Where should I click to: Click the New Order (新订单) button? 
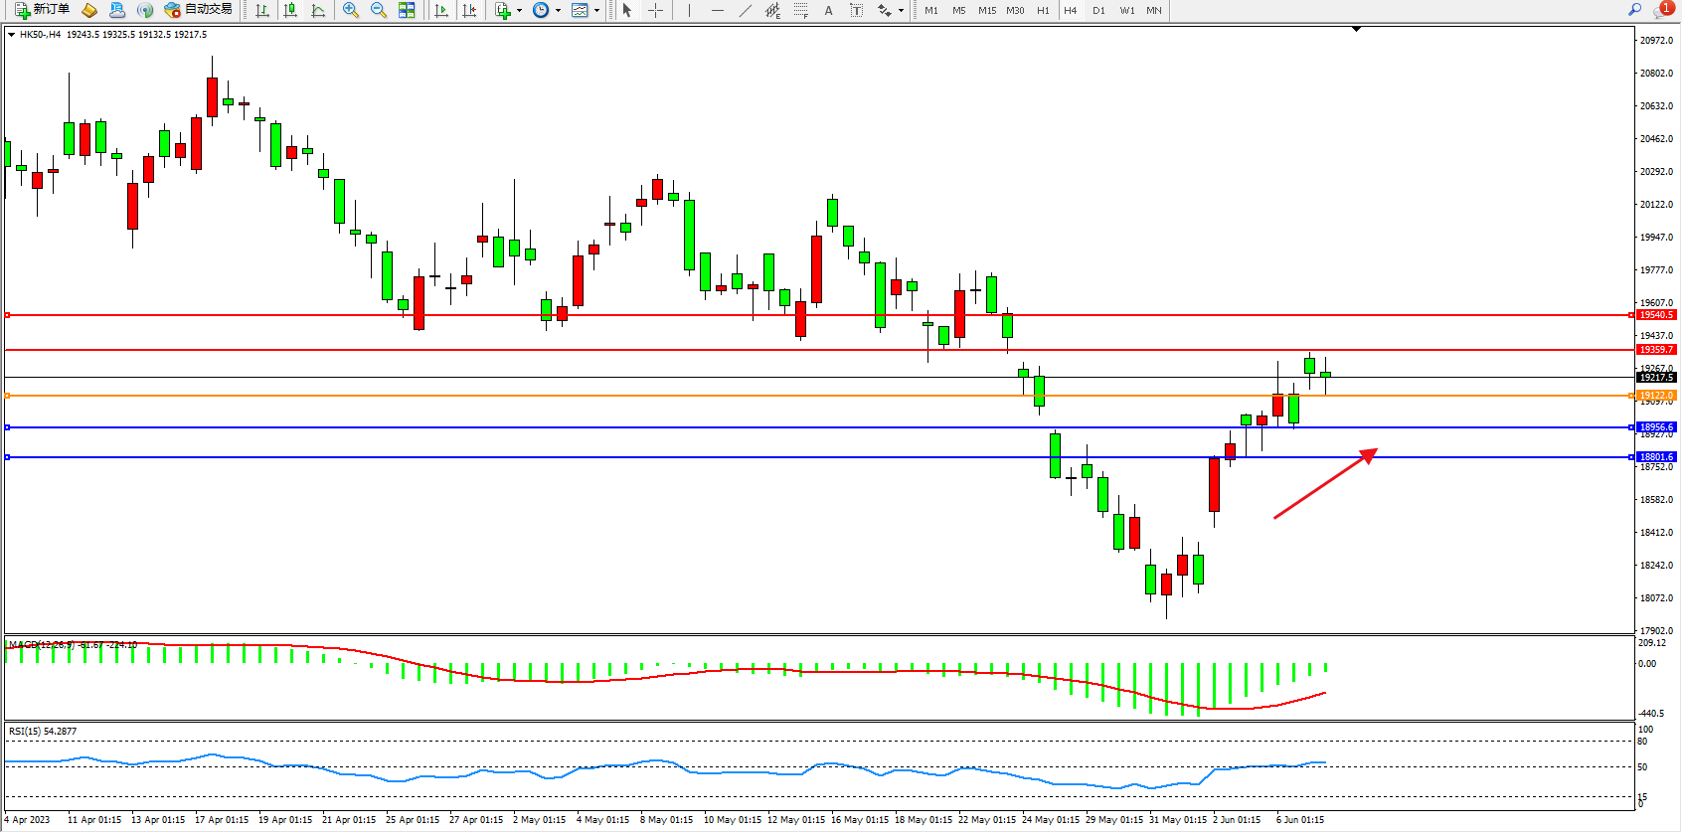click(42, 10)
